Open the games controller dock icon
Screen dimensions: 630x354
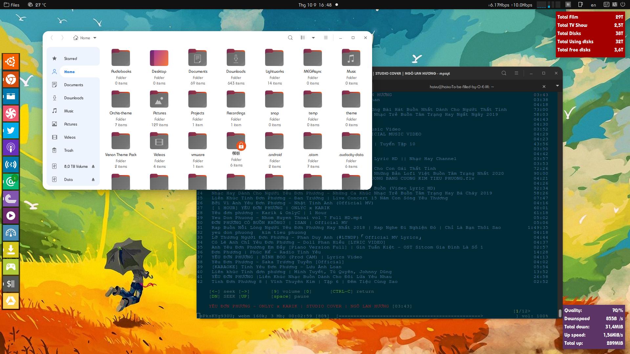tap(11, 267)
